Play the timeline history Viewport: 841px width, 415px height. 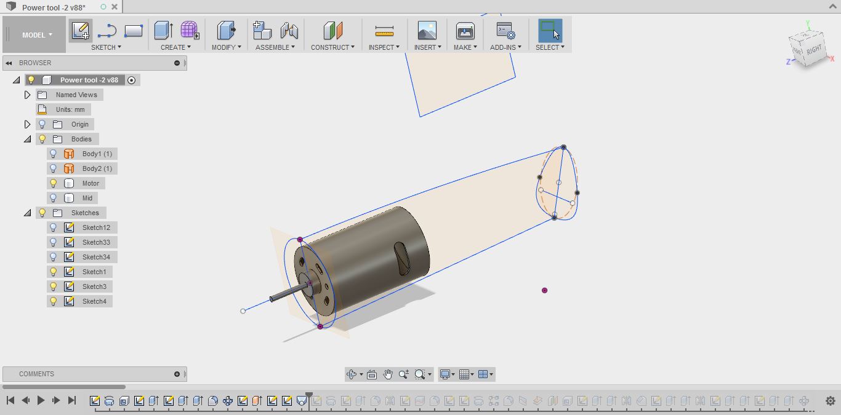[x=41, y=400]
